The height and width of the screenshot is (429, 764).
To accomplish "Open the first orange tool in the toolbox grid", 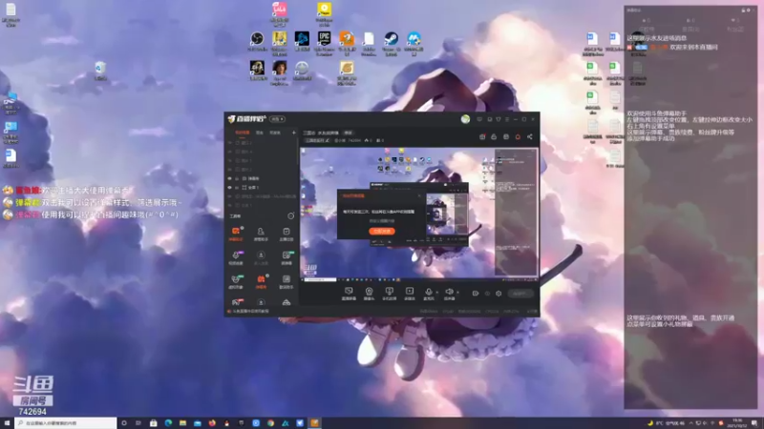I will pyautogui.click(x=236, y=234).
